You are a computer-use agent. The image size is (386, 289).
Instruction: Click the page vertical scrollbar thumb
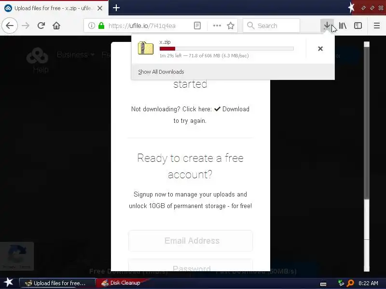point(367,123)
